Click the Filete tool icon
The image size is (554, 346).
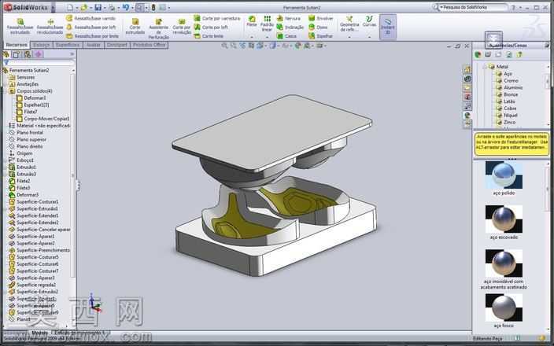[252, 19]
